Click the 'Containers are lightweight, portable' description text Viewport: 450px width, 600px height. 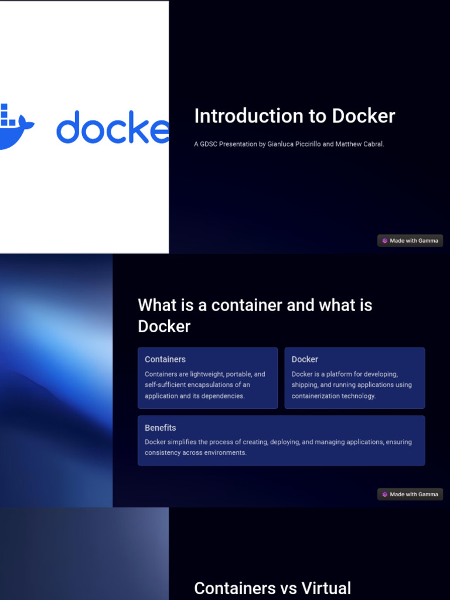point(204,385)
